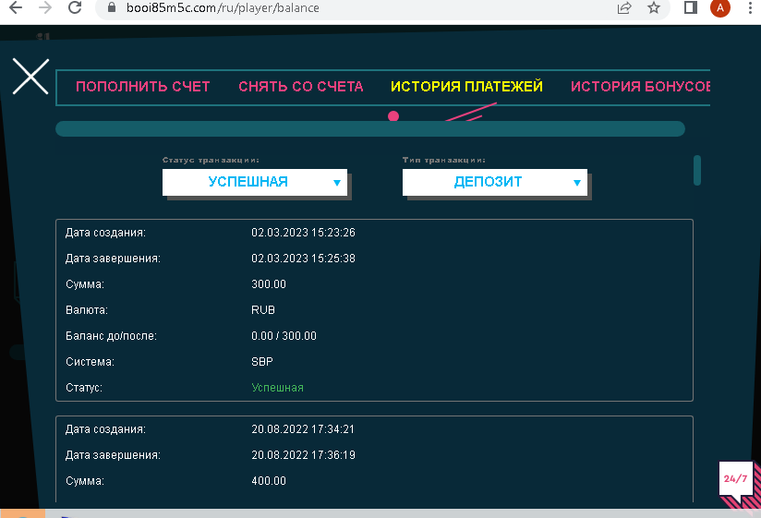Switch to the ПОПОЛНИТЬ СЧЕТ tab

[x=143, y=87]
